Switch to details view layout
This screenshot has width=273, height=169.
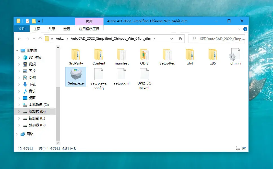pyautogui.click(x=238, y=148)
